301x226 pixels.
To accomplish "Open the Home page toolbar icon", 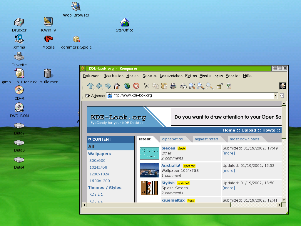I will pos(117,86).
